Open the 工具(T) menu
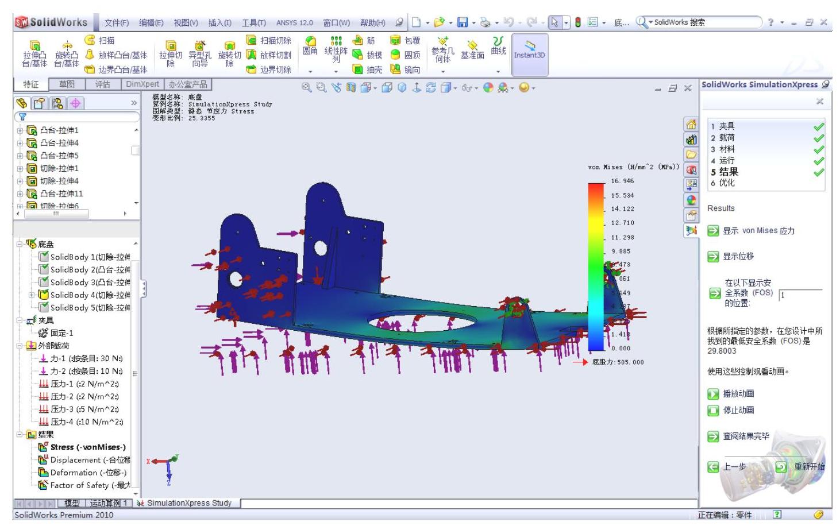Viewport: 840px width, 526px height. pyautogui.click(x=253, y=22)
